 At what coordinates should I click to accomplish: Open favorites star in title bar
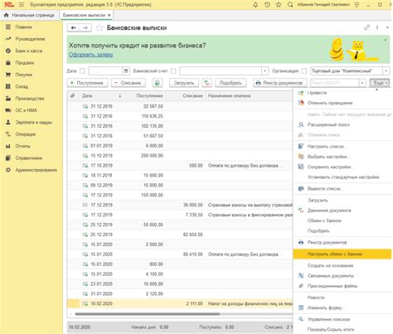tap(279, 5)
